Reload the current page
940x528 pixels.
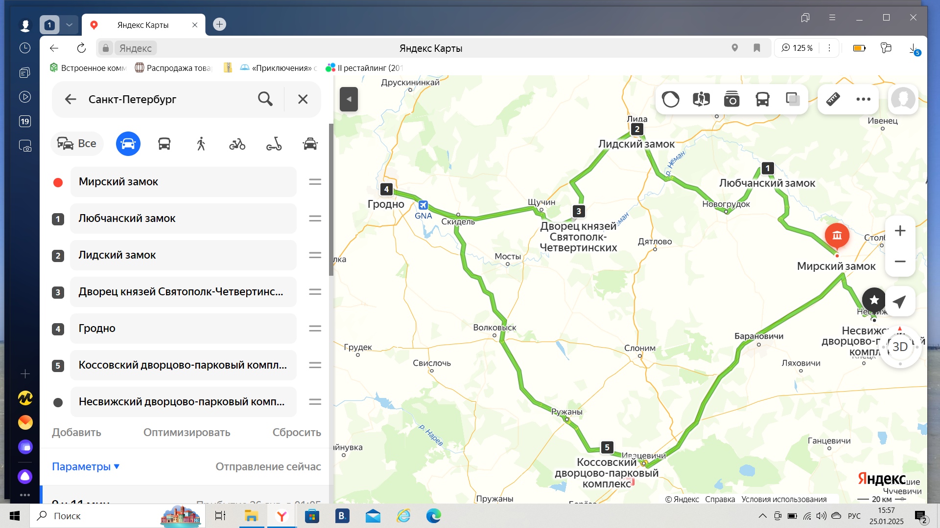[x=81, y=48]
